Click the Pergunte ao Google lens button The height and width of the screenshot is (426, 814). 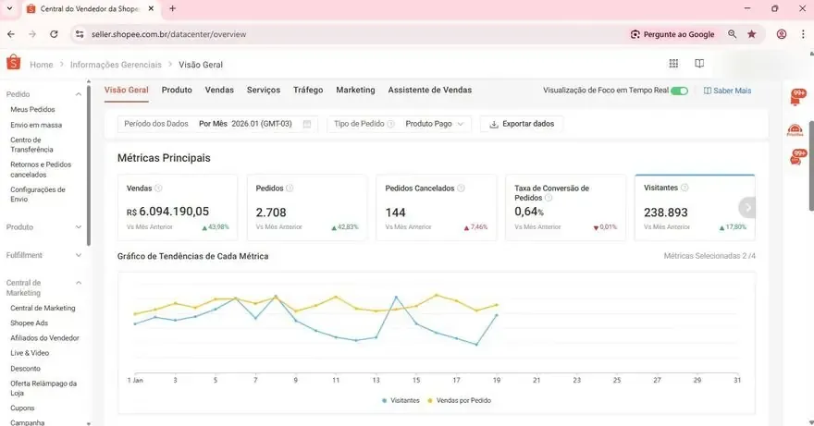click(x=672, y=34)
